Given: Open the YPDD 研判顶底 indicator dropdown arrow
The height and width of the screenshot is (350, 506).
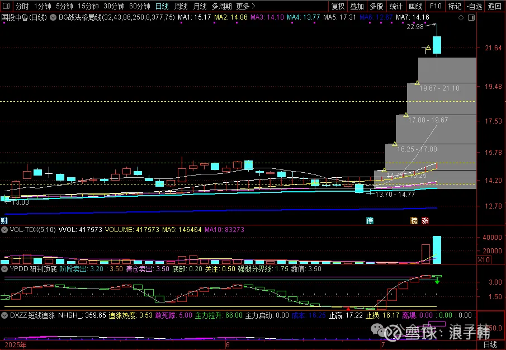Looking at the screenshot, I should pyautogui.click(x=4, y=269).
